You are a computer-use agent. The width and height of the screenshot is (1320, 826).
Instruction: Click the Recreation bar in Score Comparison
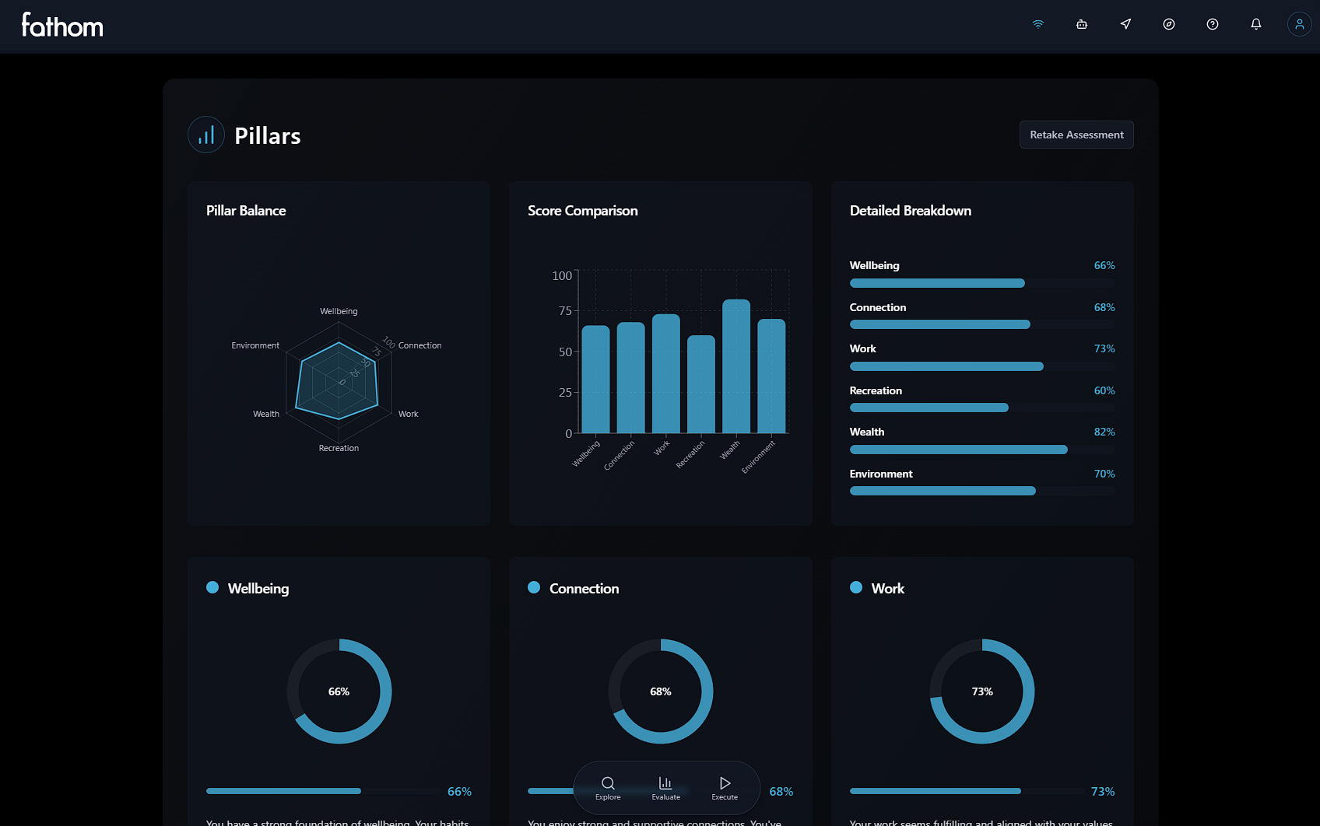pyautogui.click(x=701, y=384)
